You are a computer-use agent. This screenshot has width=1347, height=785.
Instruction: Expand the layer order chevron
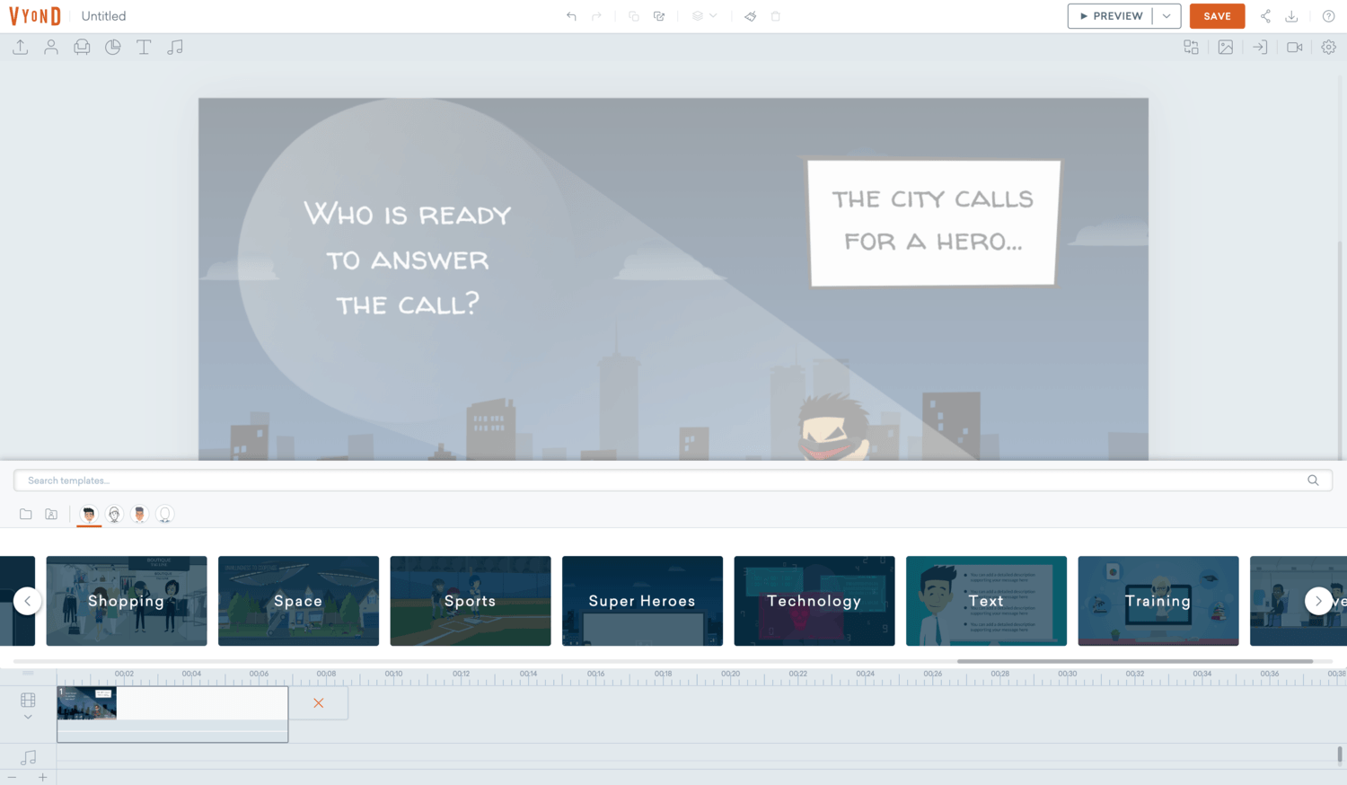click(x=713, y=16)
